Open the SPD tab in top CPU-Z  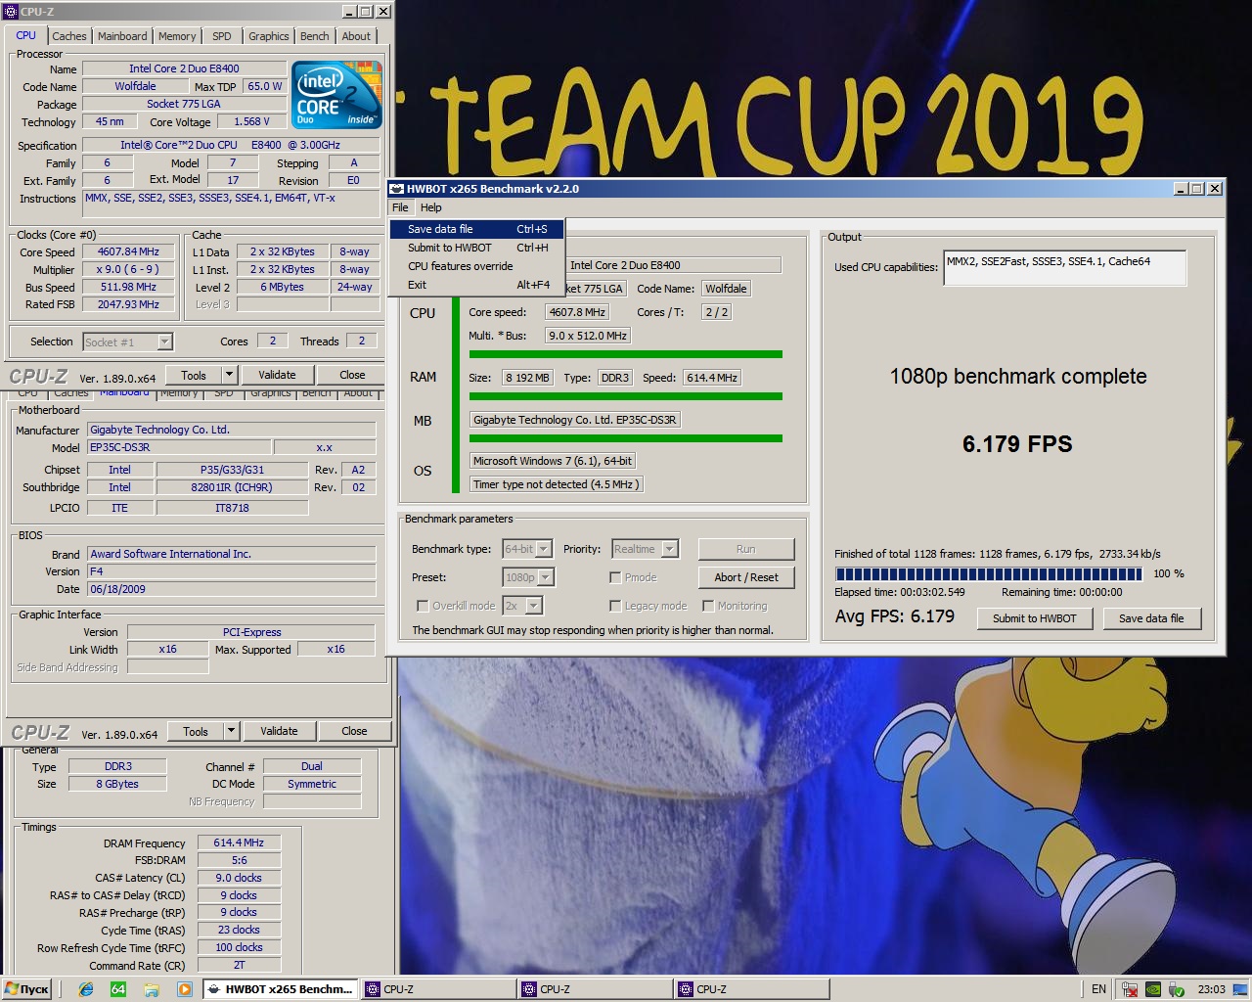click(222, 36)
